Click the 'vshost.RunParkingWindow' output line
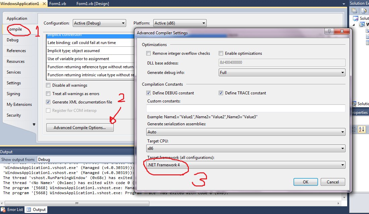Image resolution: width=369 pixels, height=214 pixels. point(68,178)
